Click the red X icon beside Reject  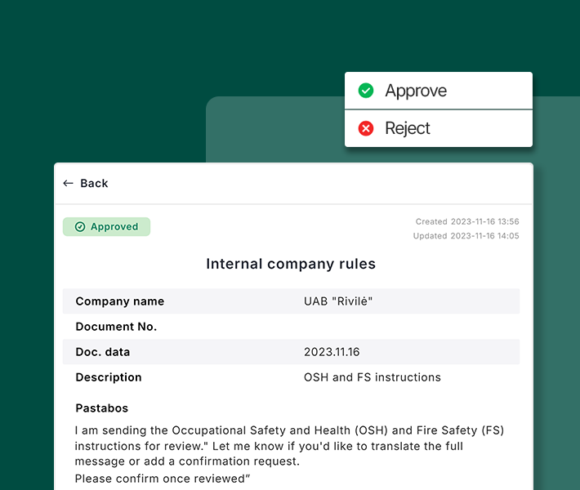tap(366, 128)
